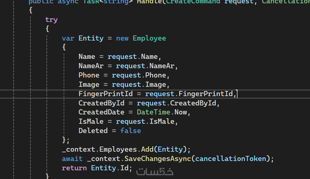This screenshot has height=179, width=310.
Task: Click the 'return' keyword
Action: click(74, 168)
